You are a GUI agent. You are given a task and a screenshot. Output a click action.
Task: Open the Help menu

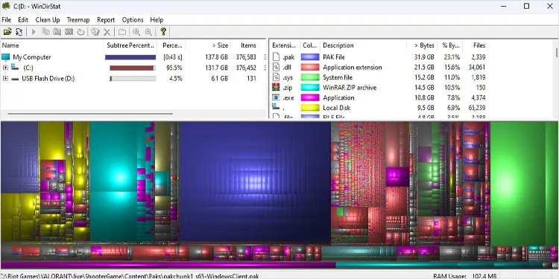click(157, 20)
